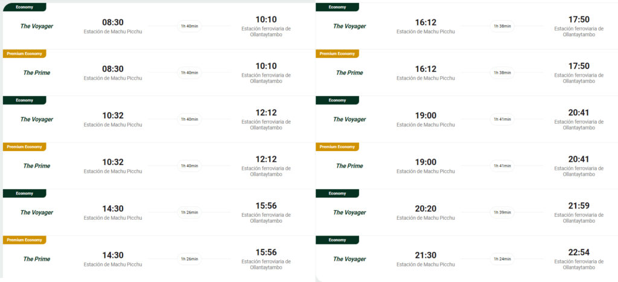
Task: Select The Voyager 16:12 departure
Action: tap(467, 26)
